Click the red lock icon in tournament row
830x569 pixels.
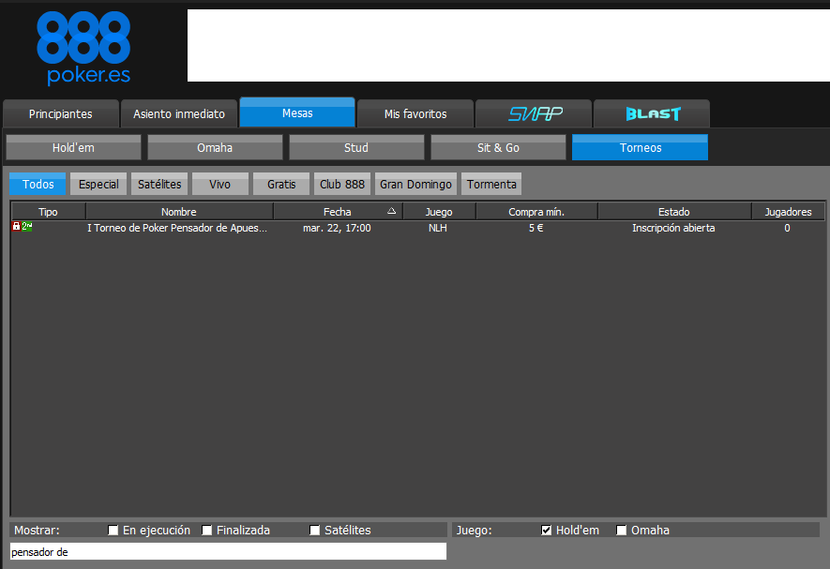pyautogui.click(x=16, y=227)
